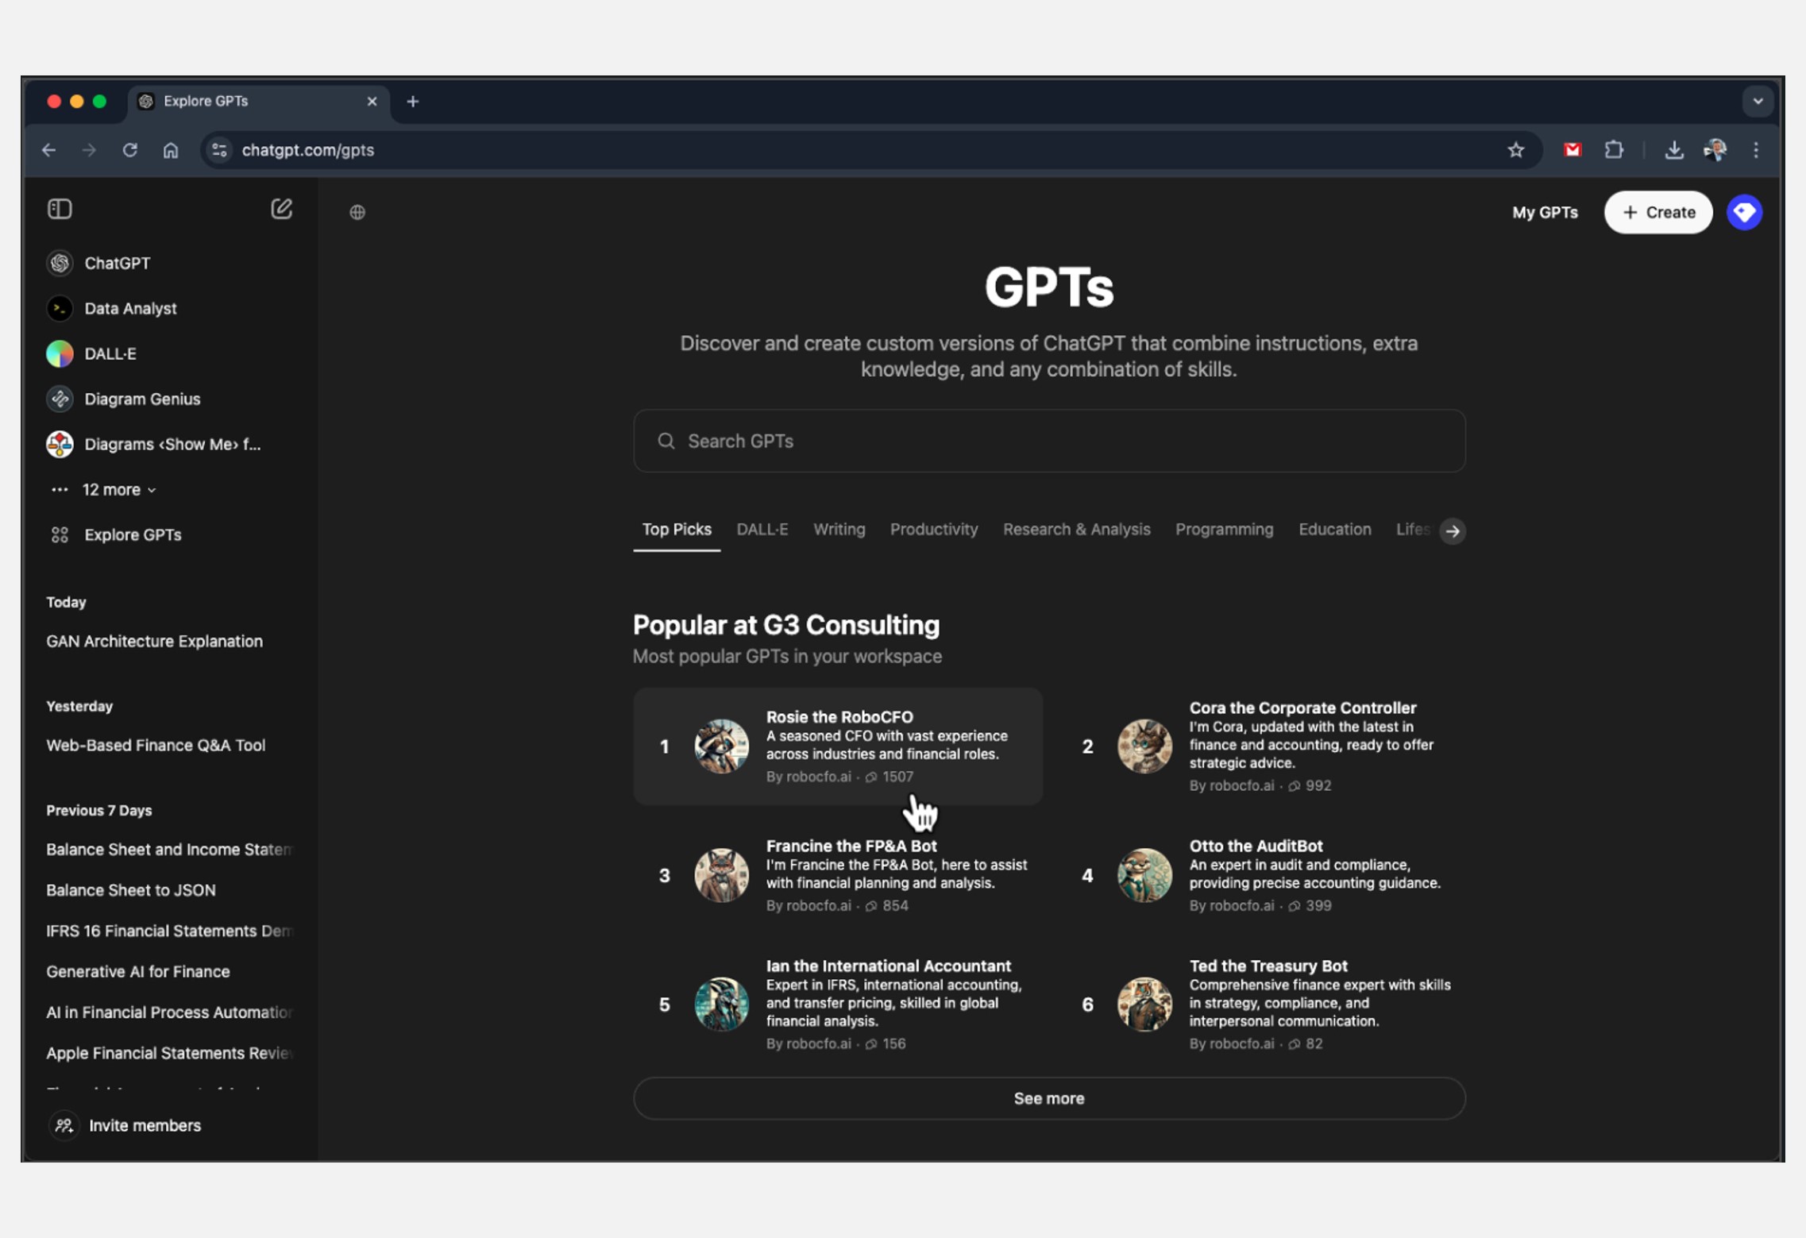The image size is (1806, 1238).
Task: Select the Explore GPTs grid icon
Action: [60, 534]
